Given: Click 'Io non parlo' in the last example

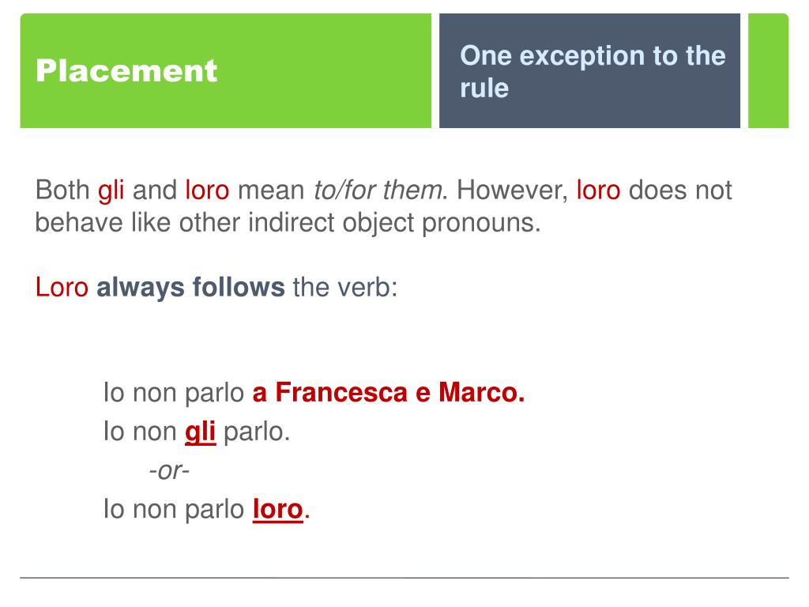Looking at the screenshot, I should (173, 510).
